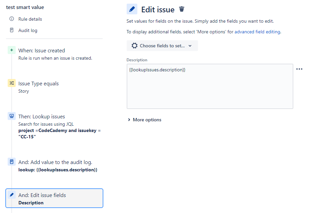Click the trash icon beside Edit issue
The height and width of the screenshot is (213, 309).
pos(182,9)
